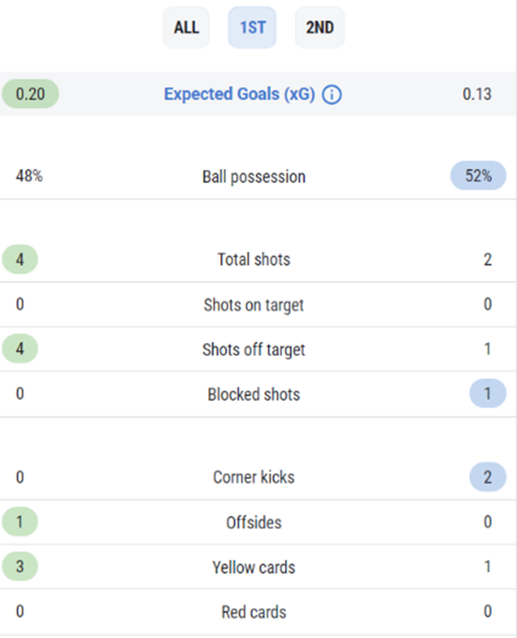Viewport: 517px width, 638px height.
Task: Select the Total shots row label
Action: pyautogui.click(x=254, y=260)
